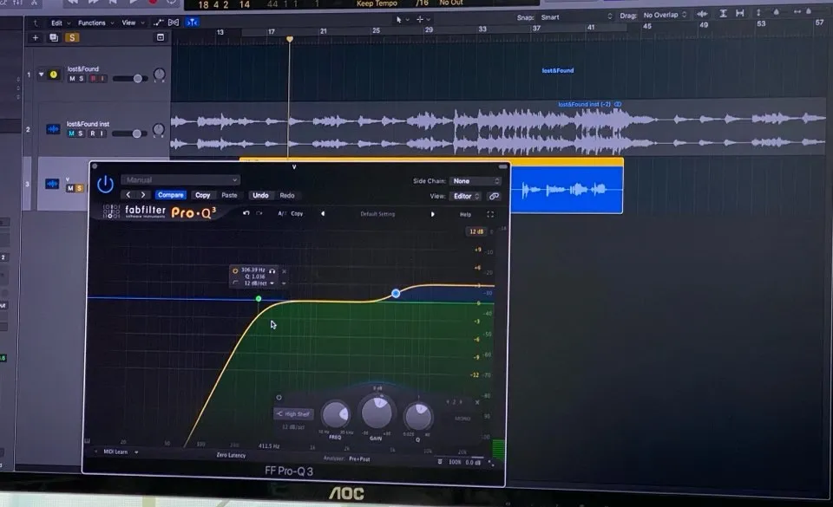Click the duplicate track icon
This screenshot has width=833, height=507.
coord(54,38)
